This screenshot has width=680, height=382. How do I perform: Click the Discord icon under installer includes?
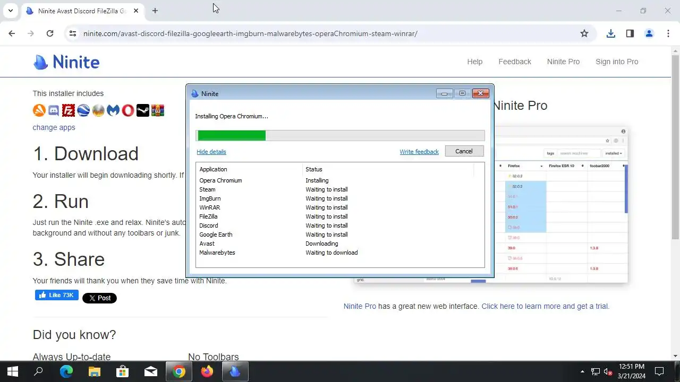click(54, 110)
